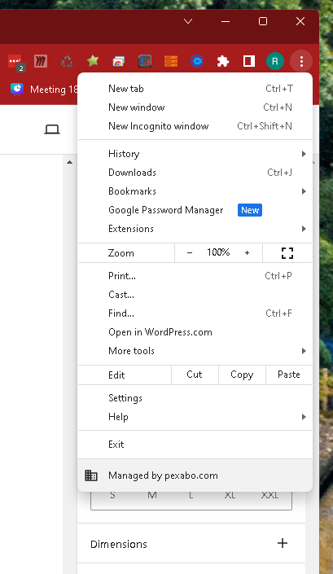Open the tab search chevron in the title bar

coord(188,21)
